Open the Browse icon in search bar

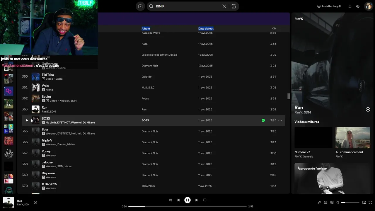(234, 6)
